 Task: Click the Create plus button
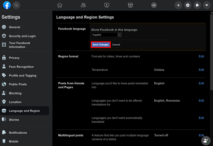coord(178,5)
